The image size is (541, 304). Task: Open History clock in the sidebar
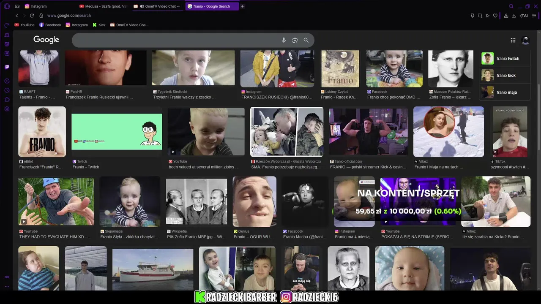click(7, 90)
